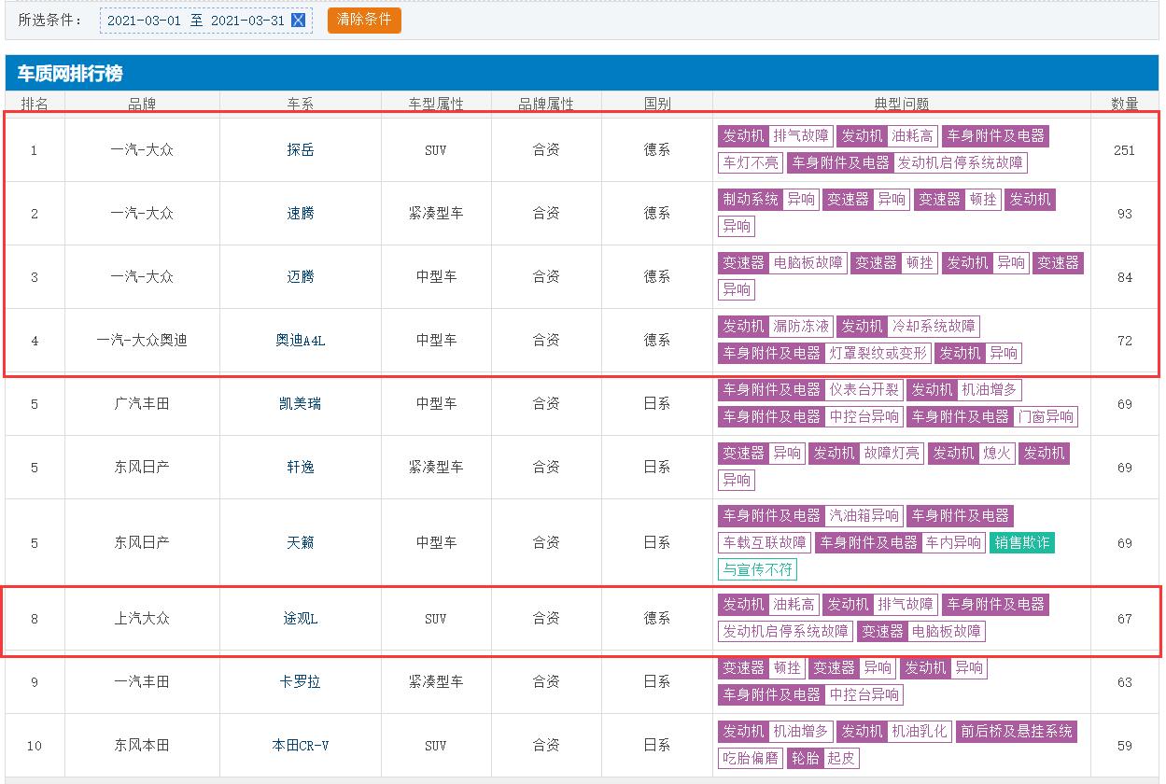Click the 熄火 problem tag

coord(996,454)
